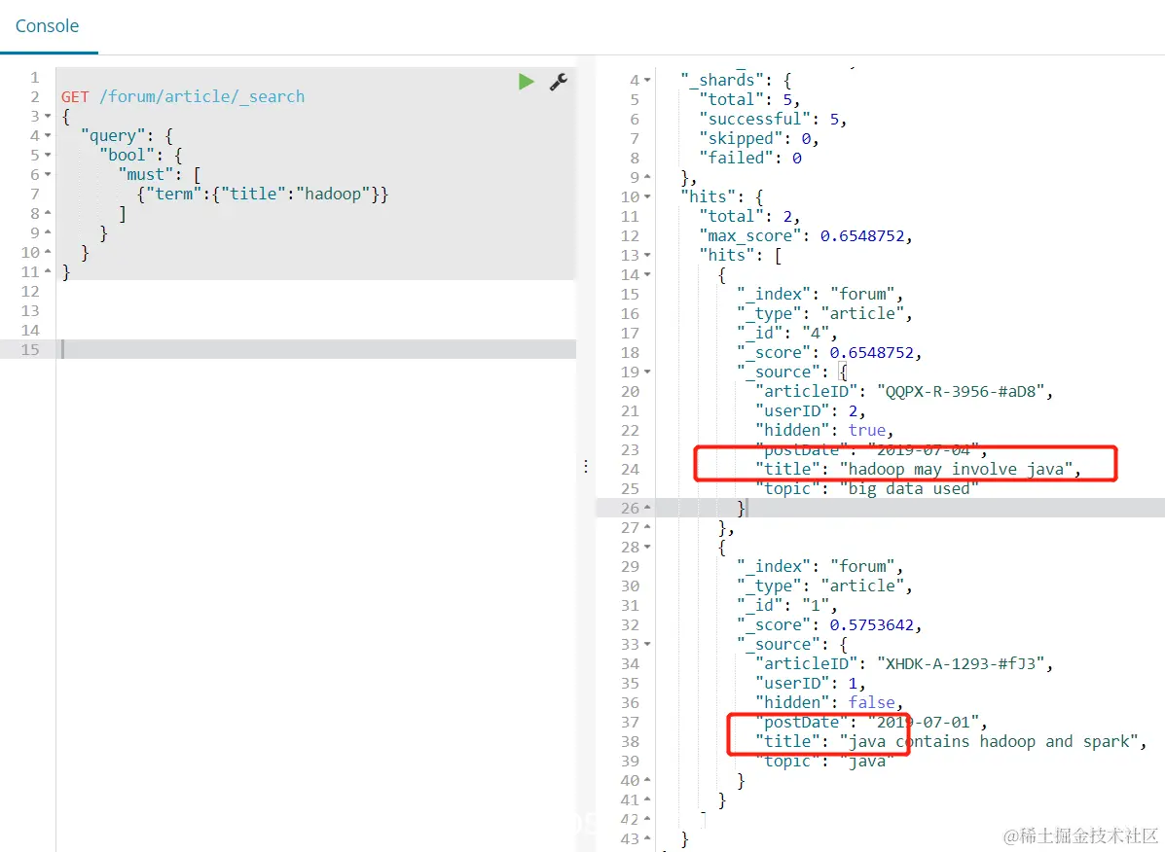Viewport: 1165px width, 852px height.
Task: Click the "skipped": 0 line
Action: (758, 139)
